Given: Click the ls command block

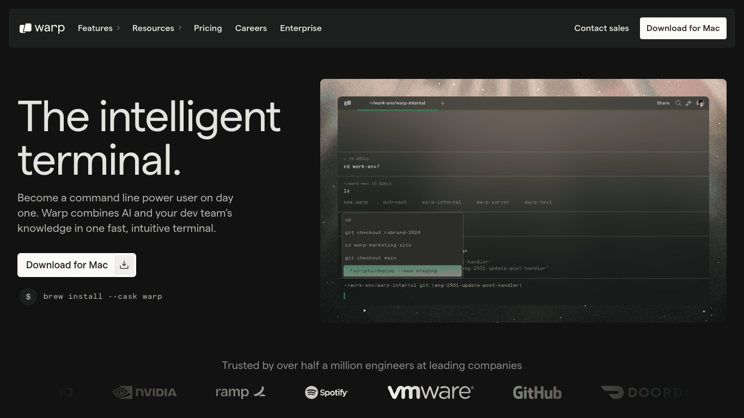Looking at the screenshot, I should [x=523, y=194].
